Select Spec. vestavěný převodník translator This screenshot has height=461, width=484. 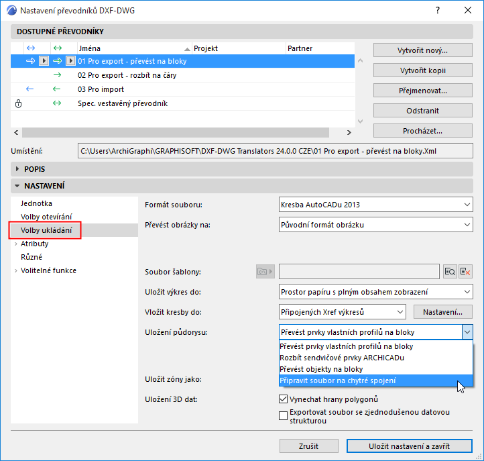(x=182, y=103)
